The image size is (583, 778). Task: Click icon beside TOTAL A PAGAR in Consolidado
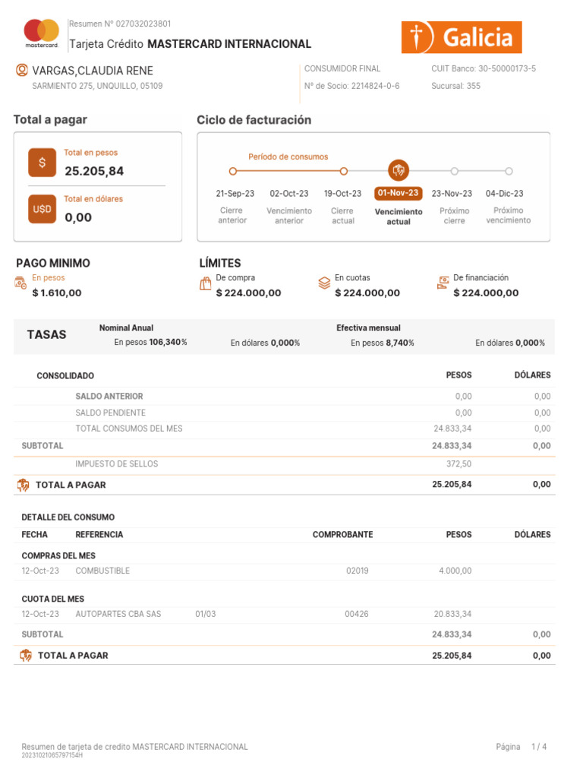[x=24, y=485]
